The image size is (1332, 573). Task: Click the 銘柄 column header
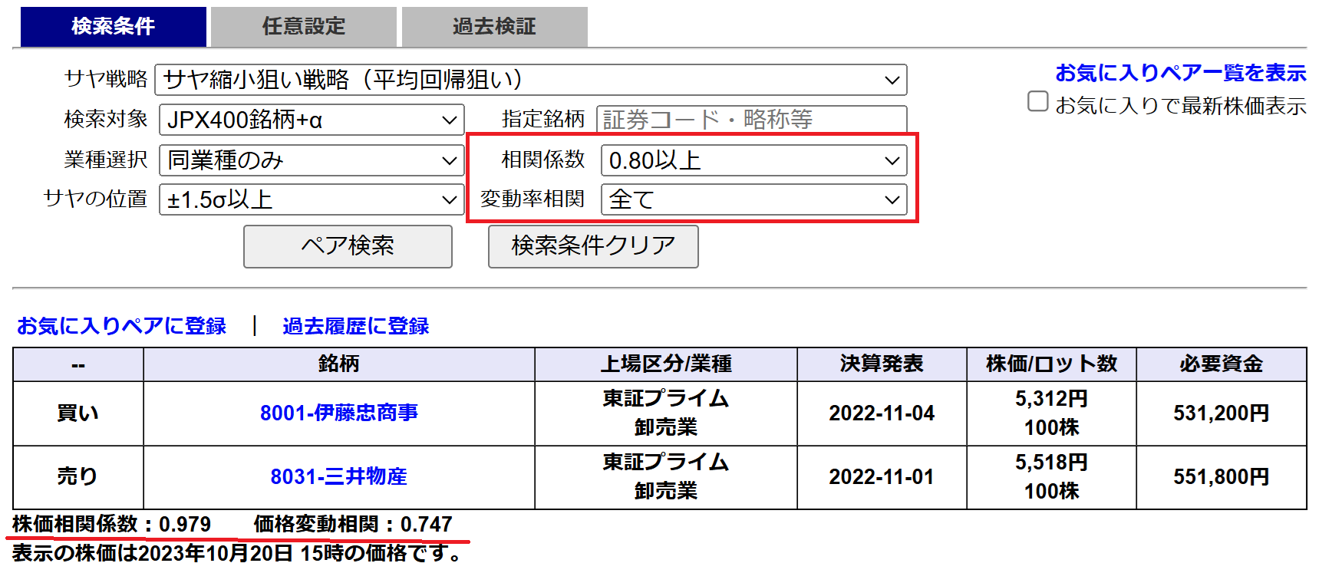[339, 364]
